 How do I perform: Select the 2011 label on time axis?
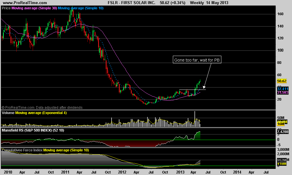(65, 172)
